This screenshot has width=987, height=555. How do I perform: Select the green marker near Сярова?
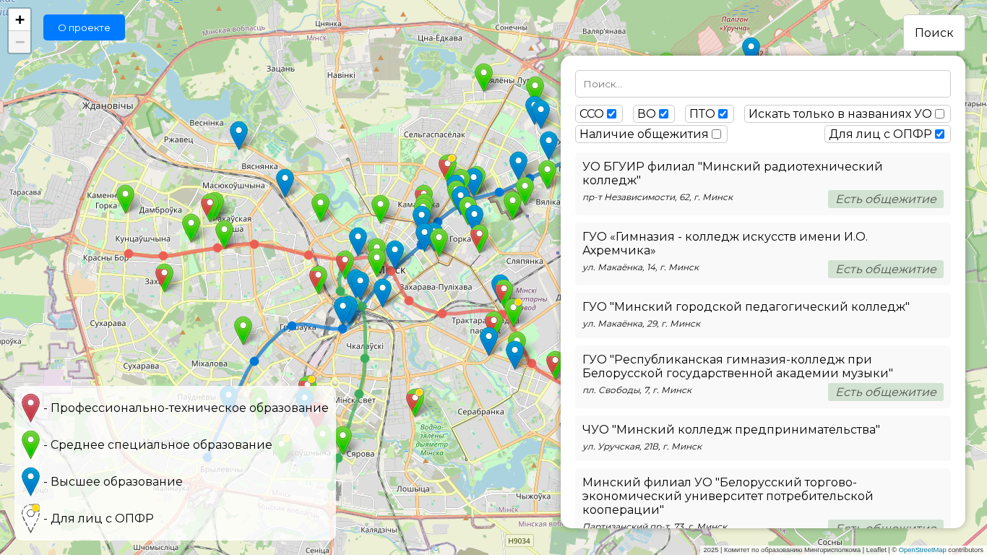point(343,438)
